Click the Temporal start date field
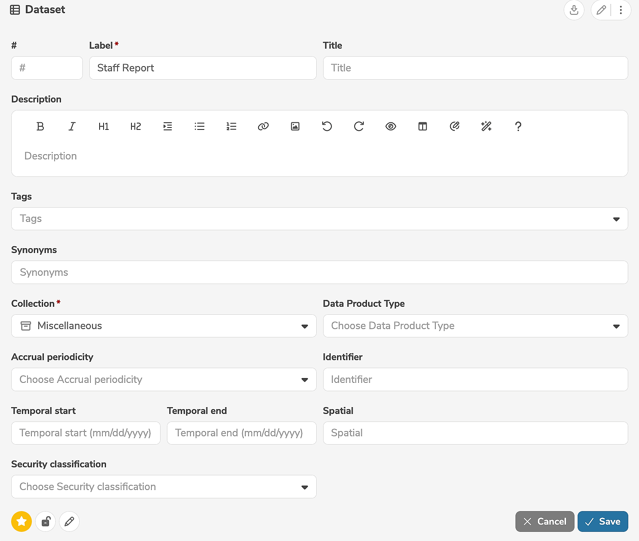Viewport: 639px width, 541px height. tap(86, 433)
